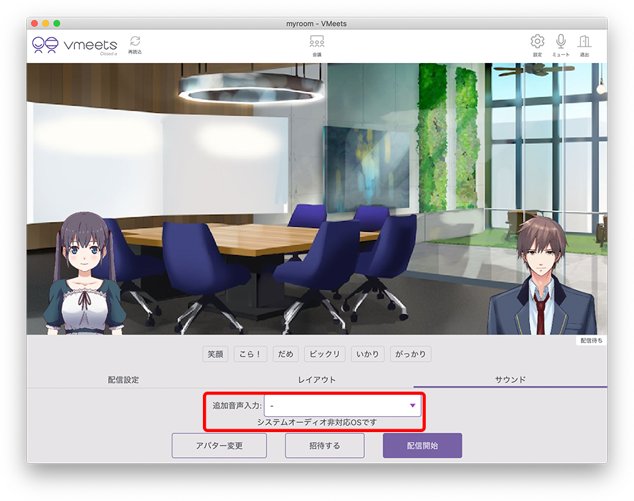Activate the いかり anger expression

pos(367,354)
